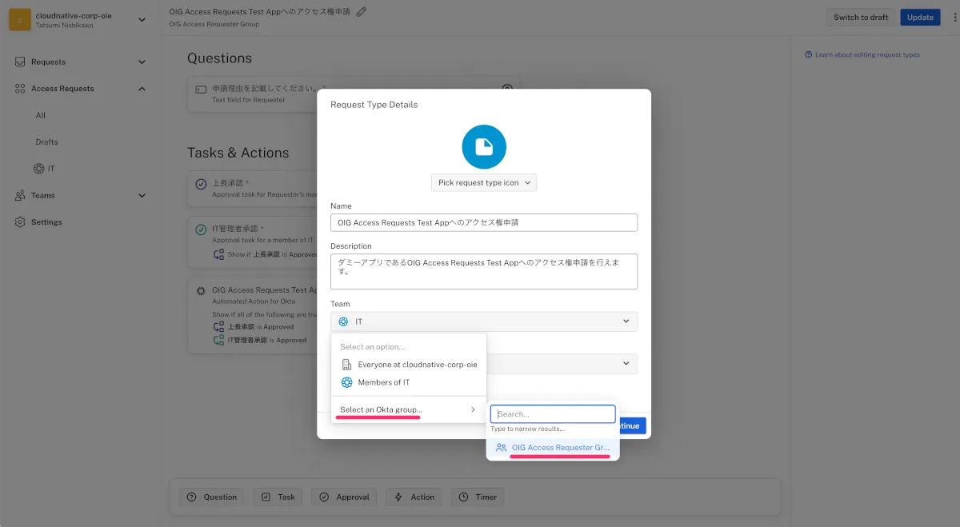Open the Select an Okta group submenu
Screen dimensions: 960x527
(408, 410)
